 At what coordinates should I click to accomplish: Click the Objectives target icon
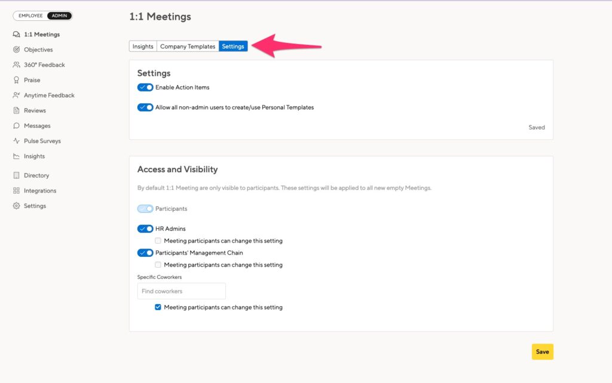coord(16,50)
